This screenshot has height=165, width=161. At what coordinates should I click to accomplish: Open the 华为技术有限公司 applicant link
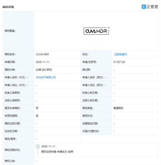coord(46,77)
